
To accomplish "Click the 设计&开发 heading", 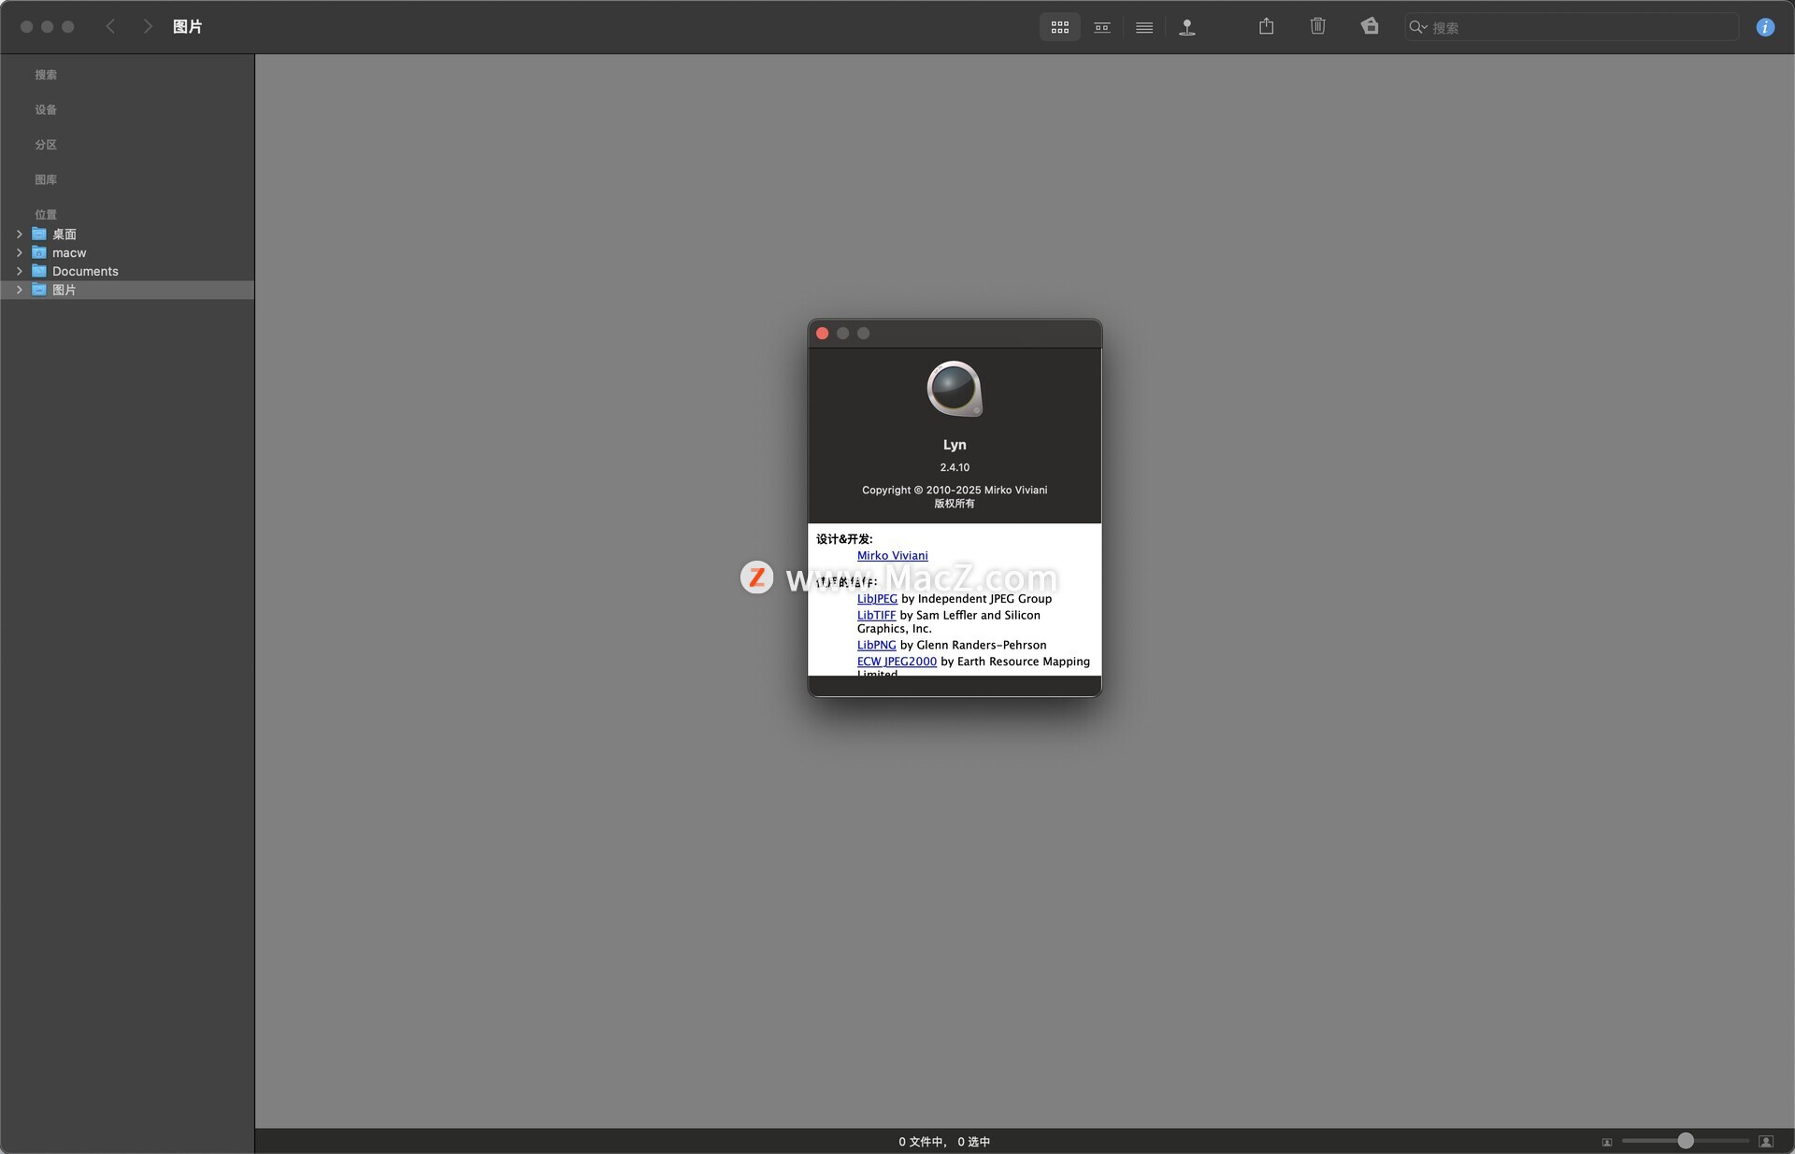I will pyautogui.click(x=844, y=539).
